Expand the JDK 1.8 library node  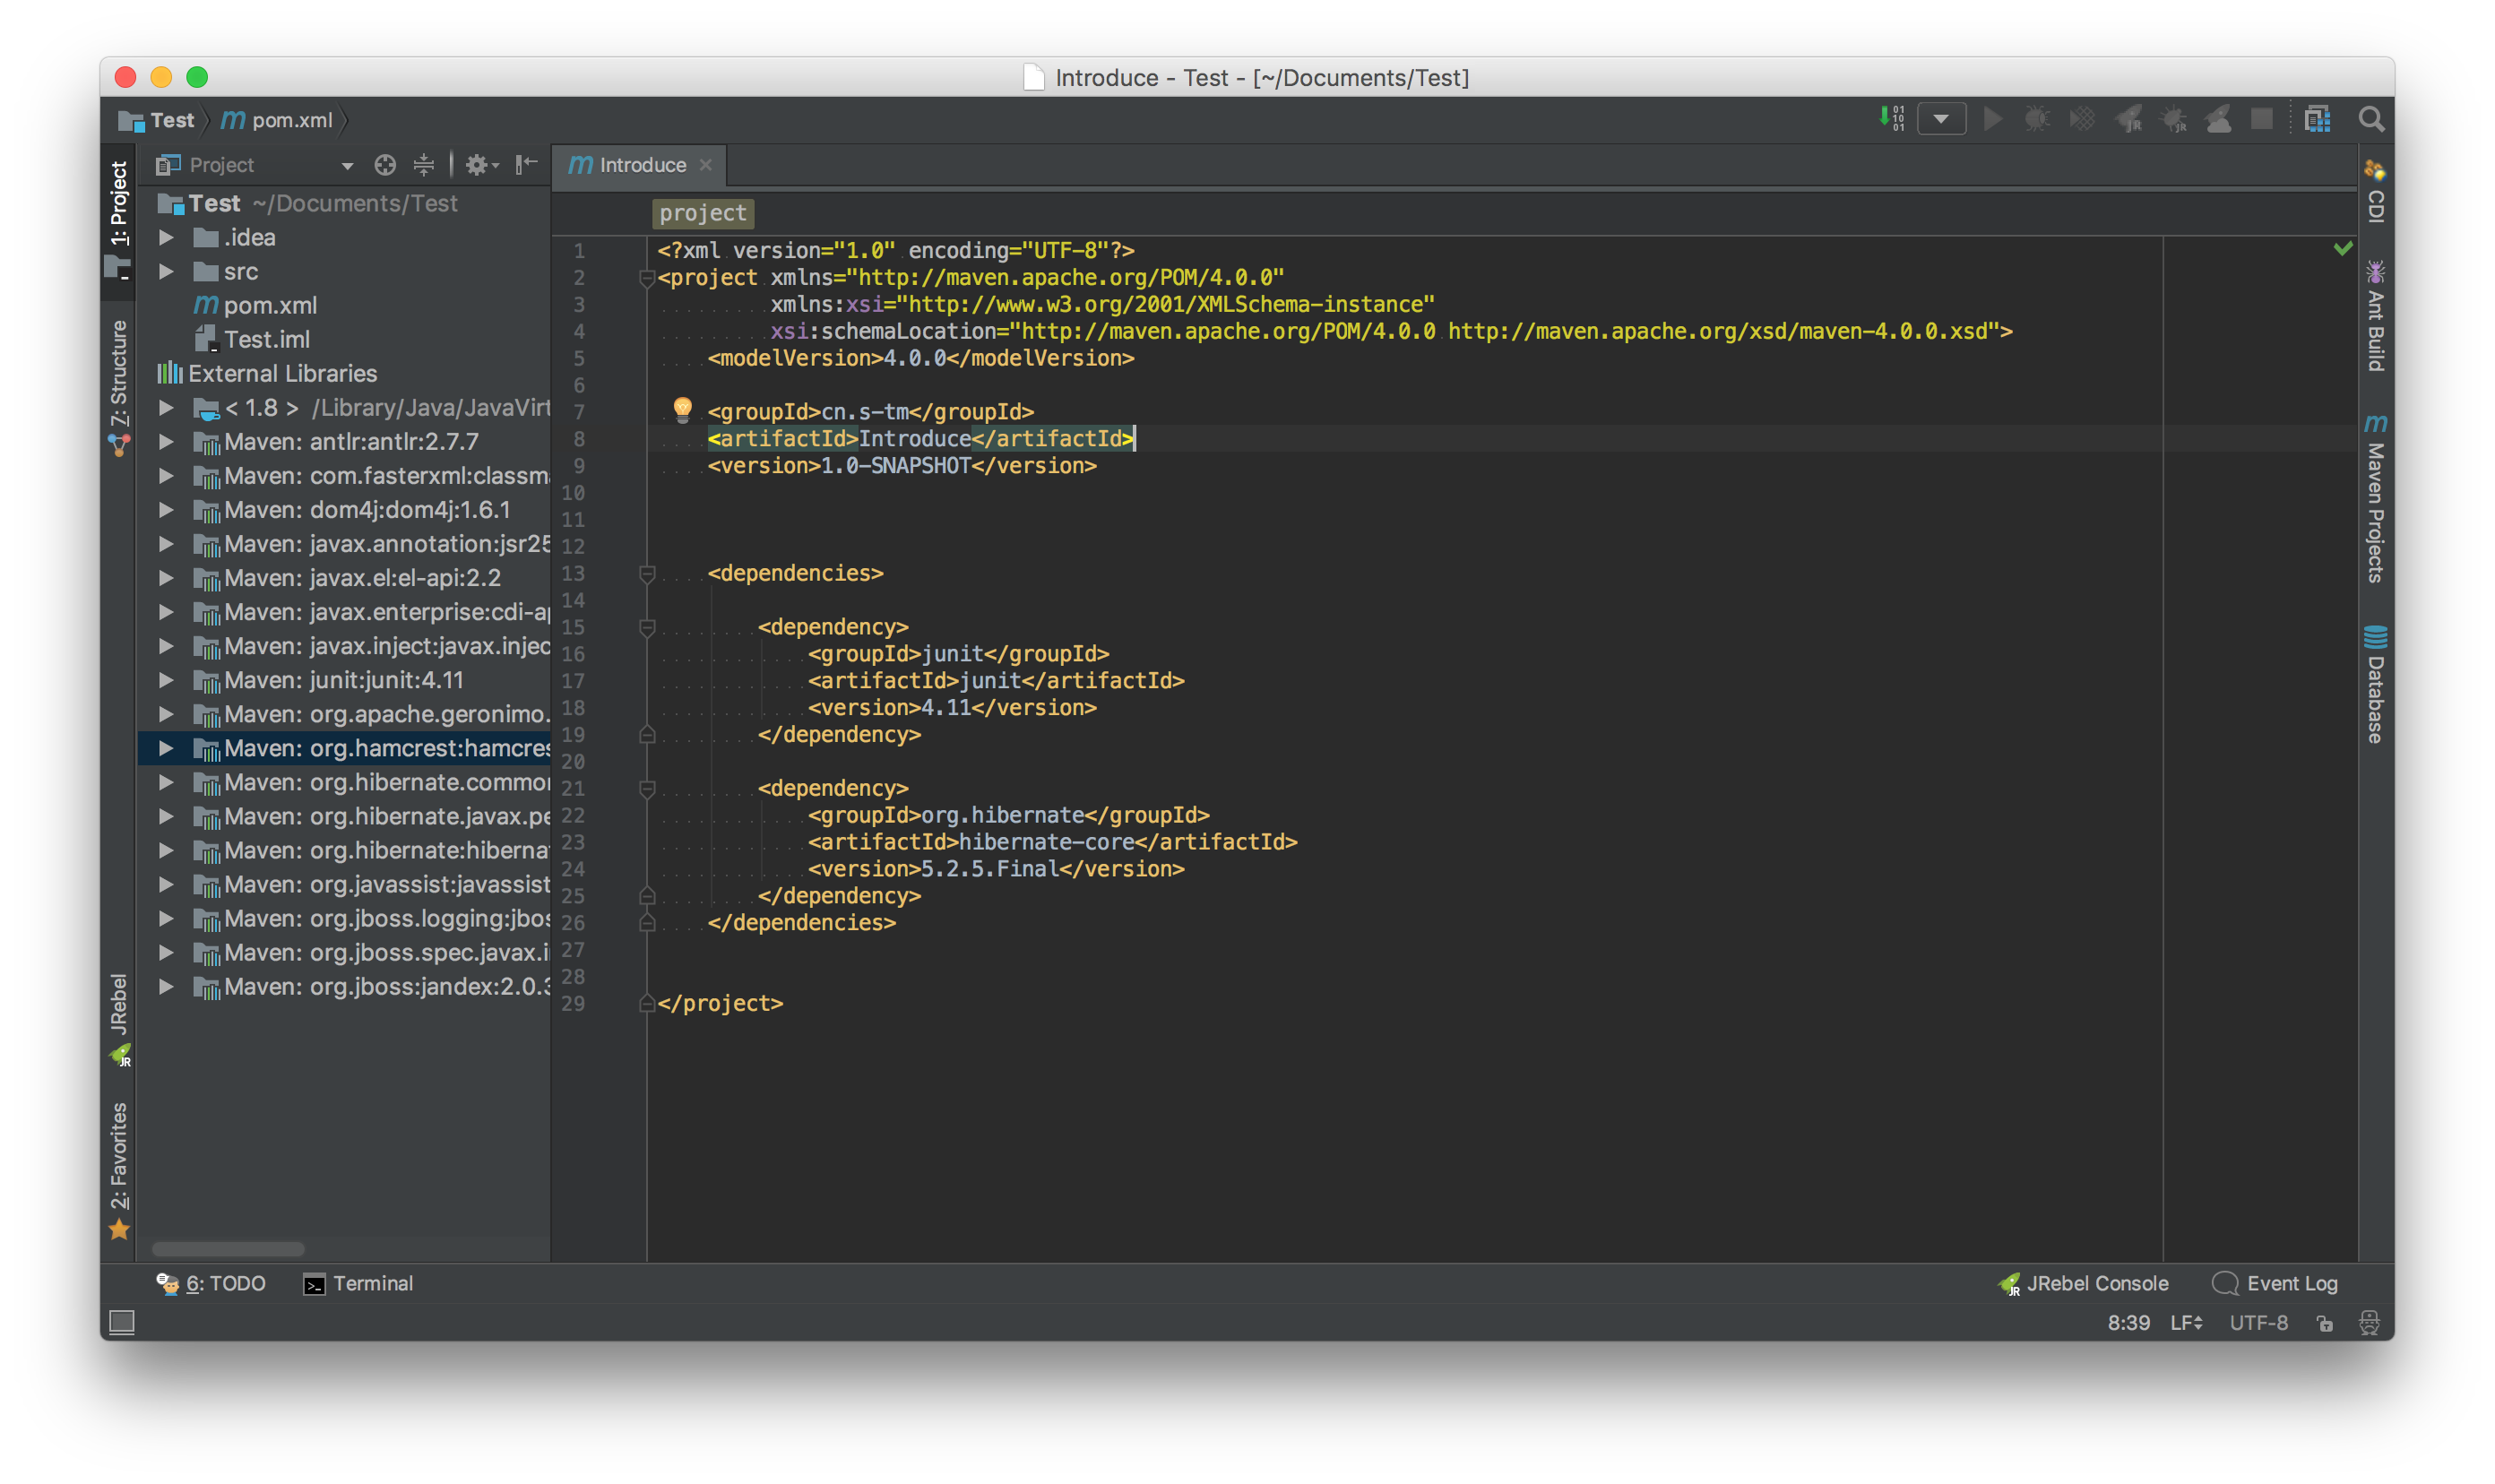(167, 408)
